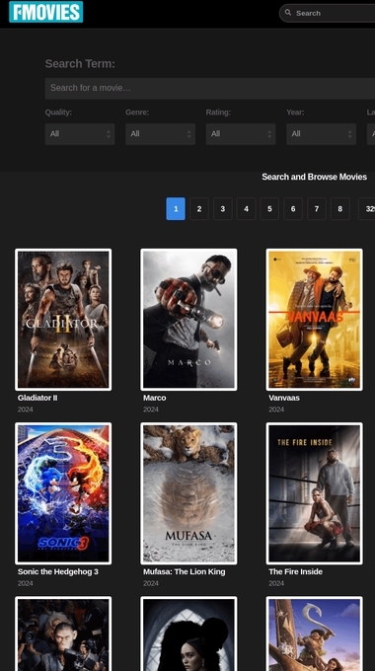Click the 'Sonic the Hedgehog 3' title
This screenshot has width=375, height=671.
coord(58,571)
